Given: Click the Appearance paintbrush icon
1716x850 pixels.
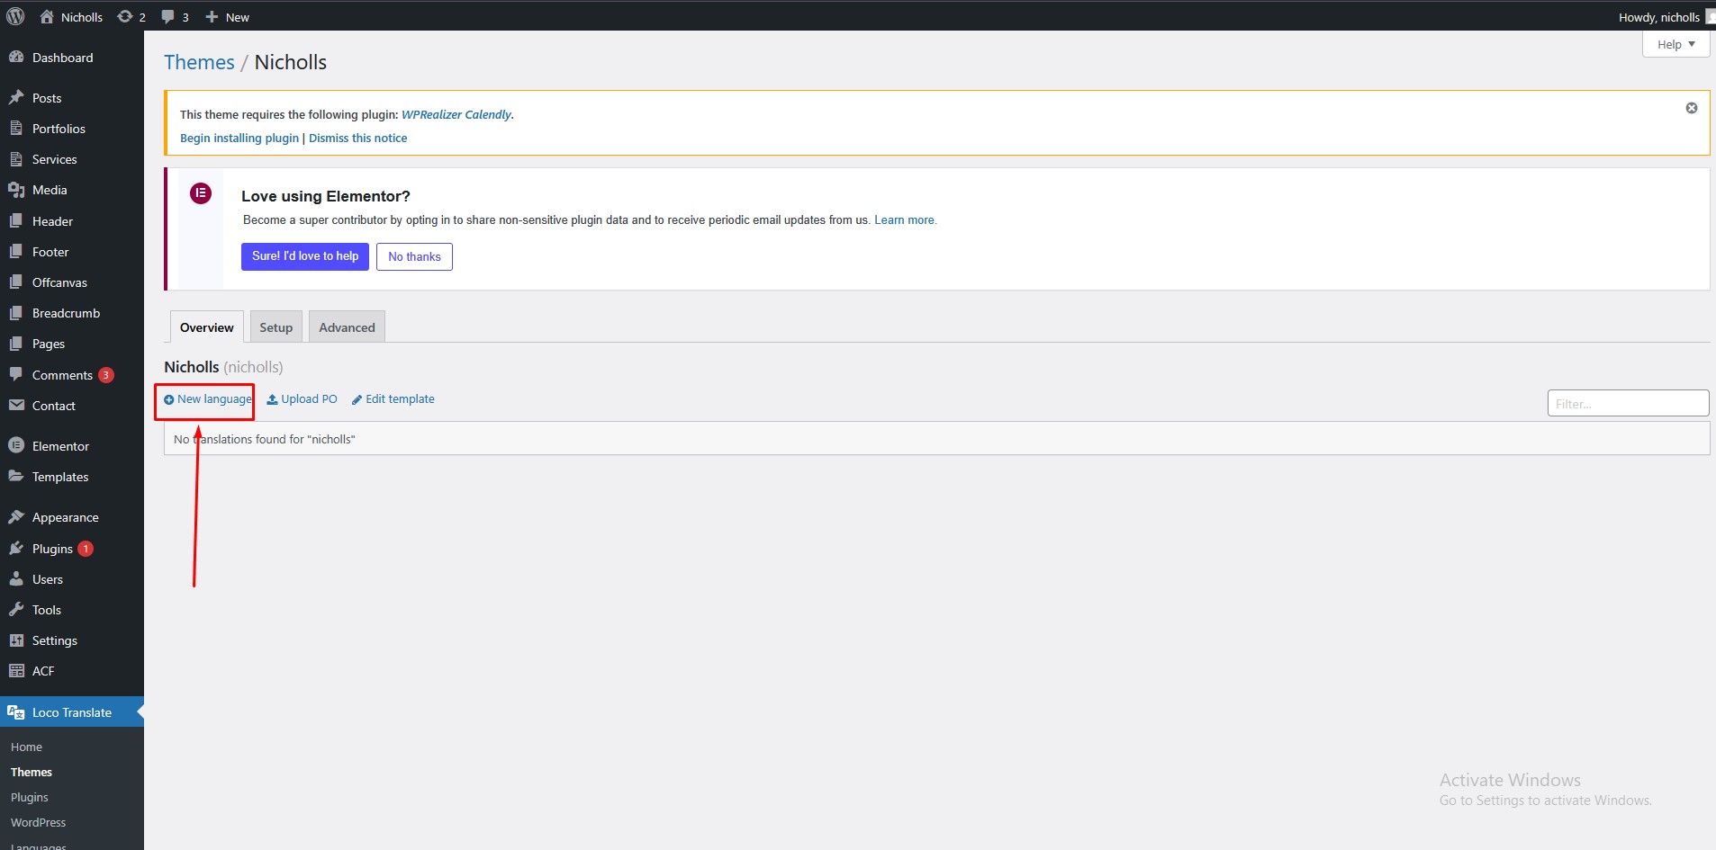Looking at the screenshot, I should point(16,516).
